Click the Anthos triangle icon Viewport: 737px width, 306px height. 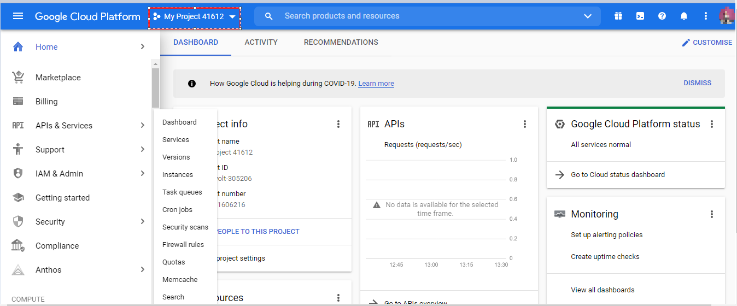(x=18, y=270)
